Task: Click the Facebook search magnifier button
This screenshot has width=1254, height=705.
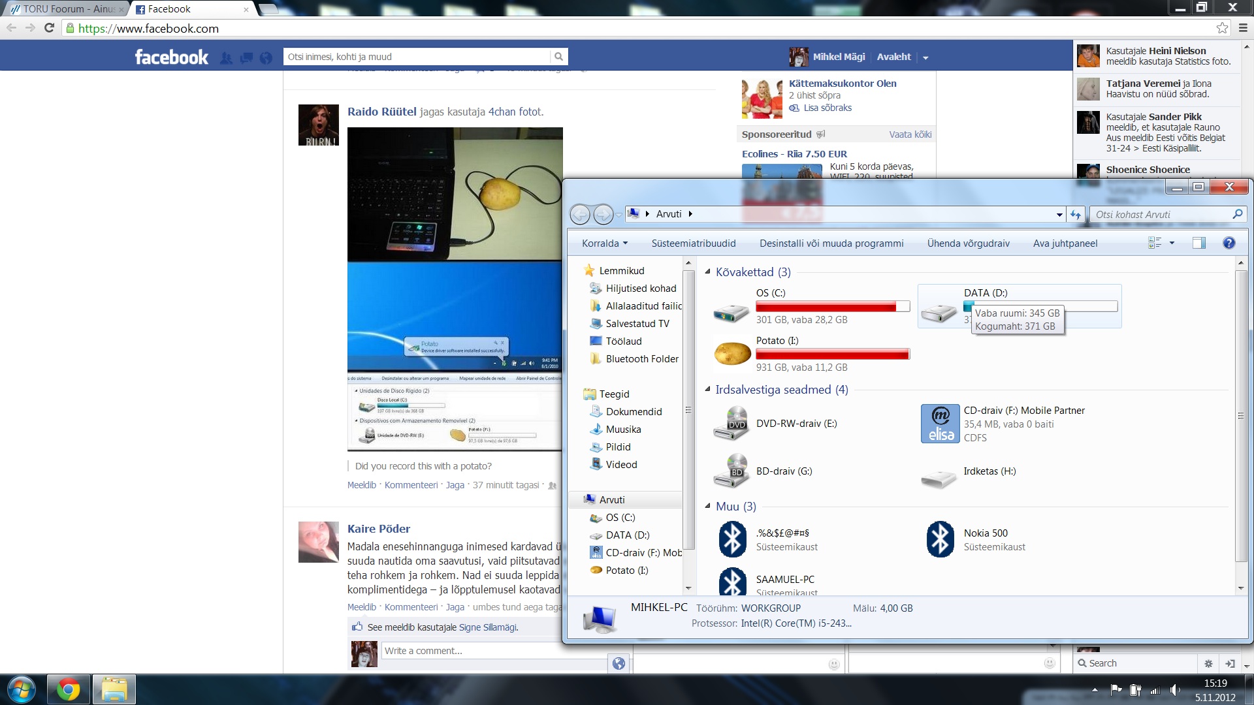Action: click(558, 57)
